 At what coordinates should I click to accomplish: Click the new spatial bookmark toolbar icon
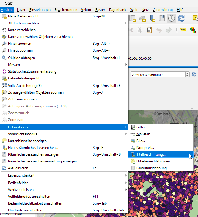[x=153, y=18]
